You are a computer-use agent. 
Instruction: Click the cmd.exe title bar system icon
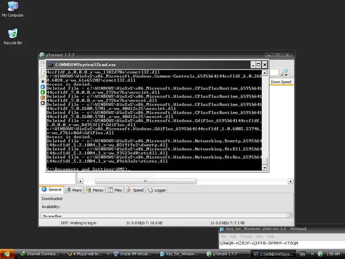point(51,65)
